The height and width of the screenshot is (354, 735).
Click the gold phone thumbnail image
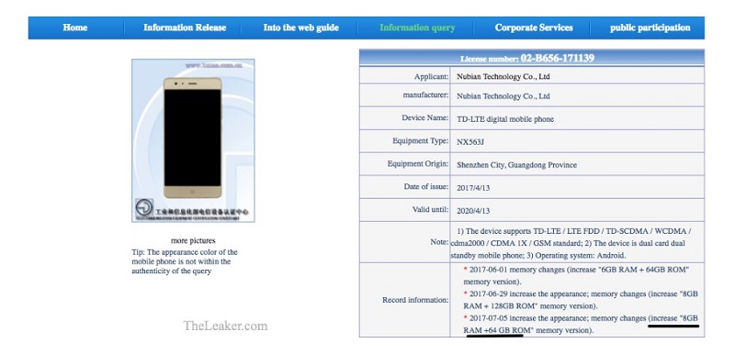[x=193, y=138]
